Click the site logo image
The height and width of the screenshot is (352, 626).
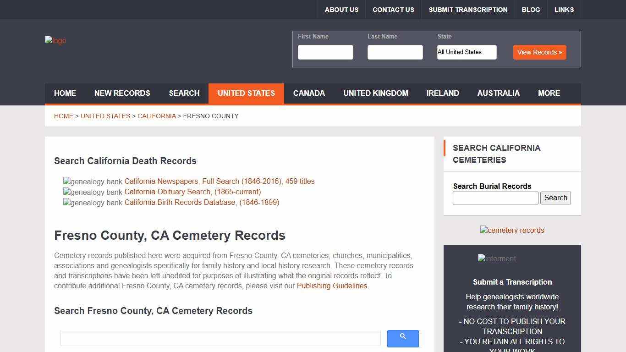pos(55,40)
